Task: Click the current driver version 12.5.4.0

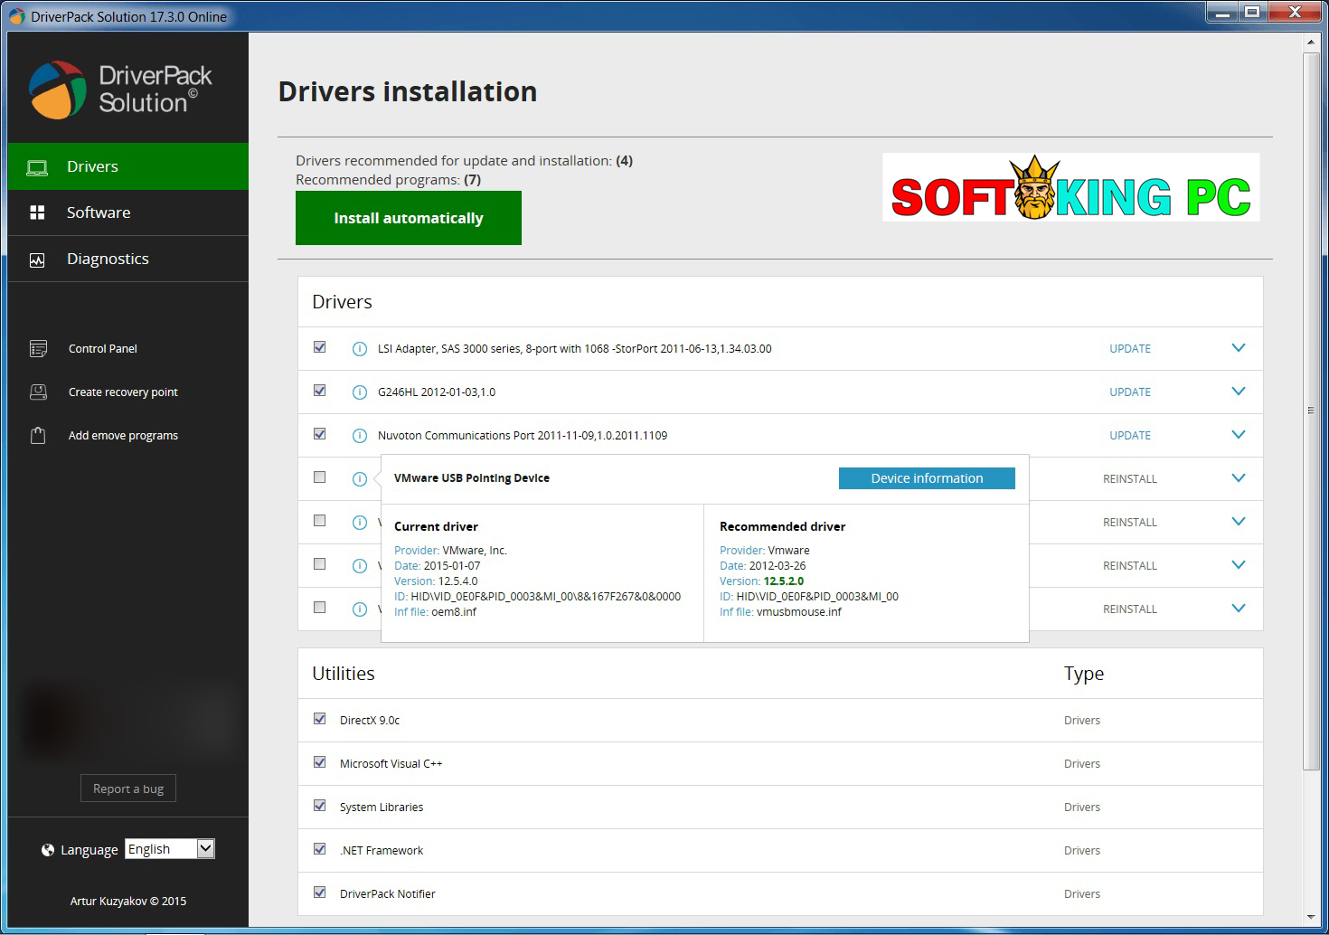Action: (x=457, y=581)
